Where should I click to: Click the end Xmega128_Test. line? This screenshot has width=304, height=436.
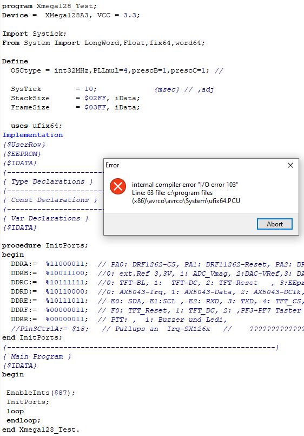pyautogui.click(x=41, y=430)
